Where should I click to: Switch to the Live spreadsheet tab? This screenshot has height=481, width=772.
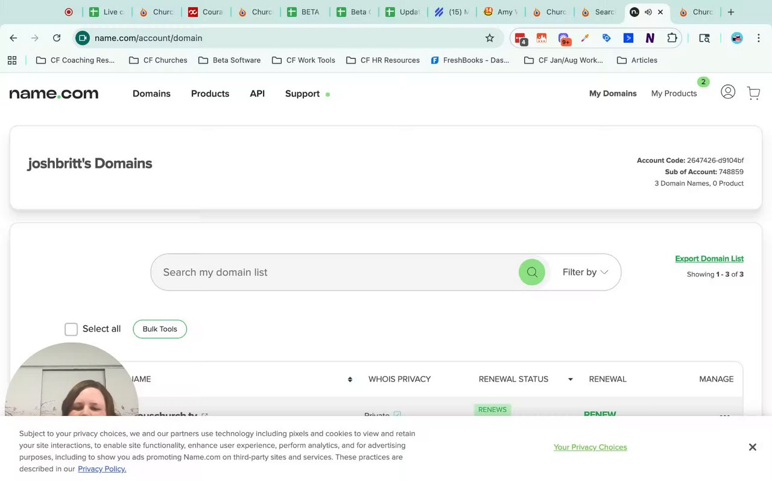[x=107, y=12]
